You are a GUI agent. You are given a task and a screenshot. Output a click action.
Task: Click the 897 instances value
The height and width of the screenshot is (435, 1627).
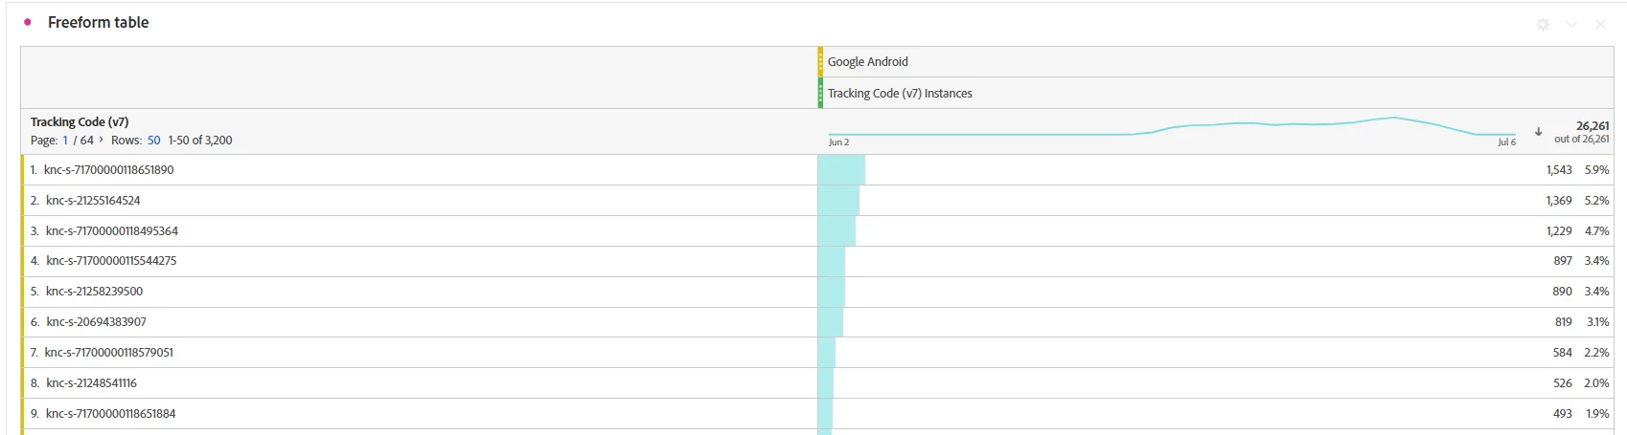1563,260
